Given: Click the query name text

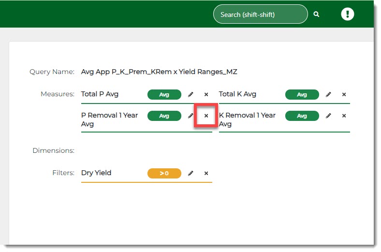Looking at the screenshot, I should [x=159, y=72].
